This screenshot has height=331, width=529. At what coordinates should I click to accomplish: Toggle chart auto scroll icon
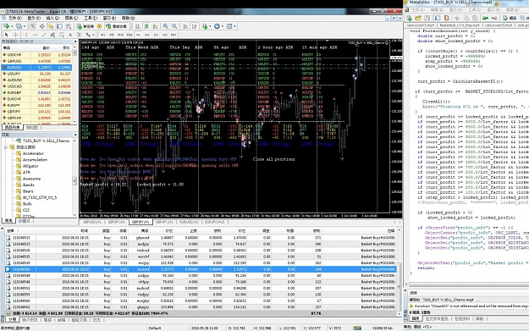pyautogui.click(x=185, y=26)
